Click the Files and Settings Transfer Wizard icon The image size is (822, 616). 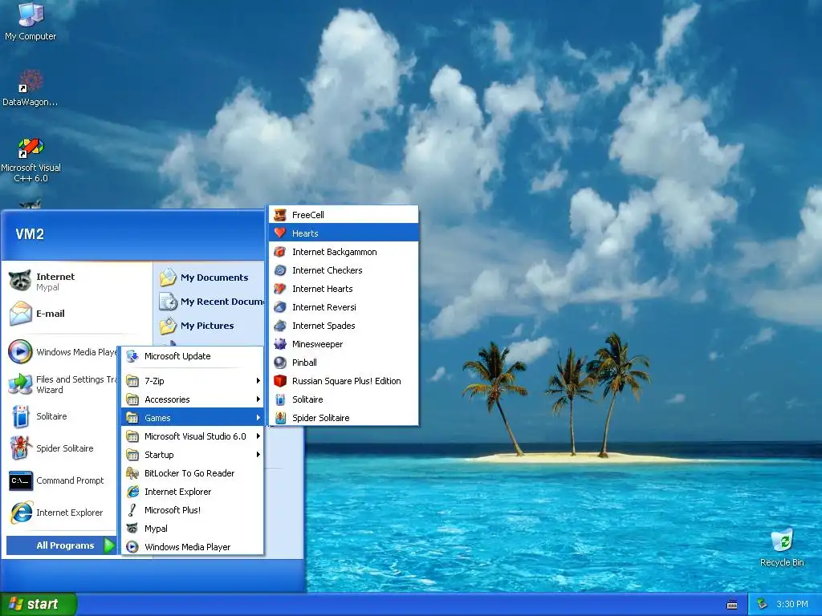point(20,384)
